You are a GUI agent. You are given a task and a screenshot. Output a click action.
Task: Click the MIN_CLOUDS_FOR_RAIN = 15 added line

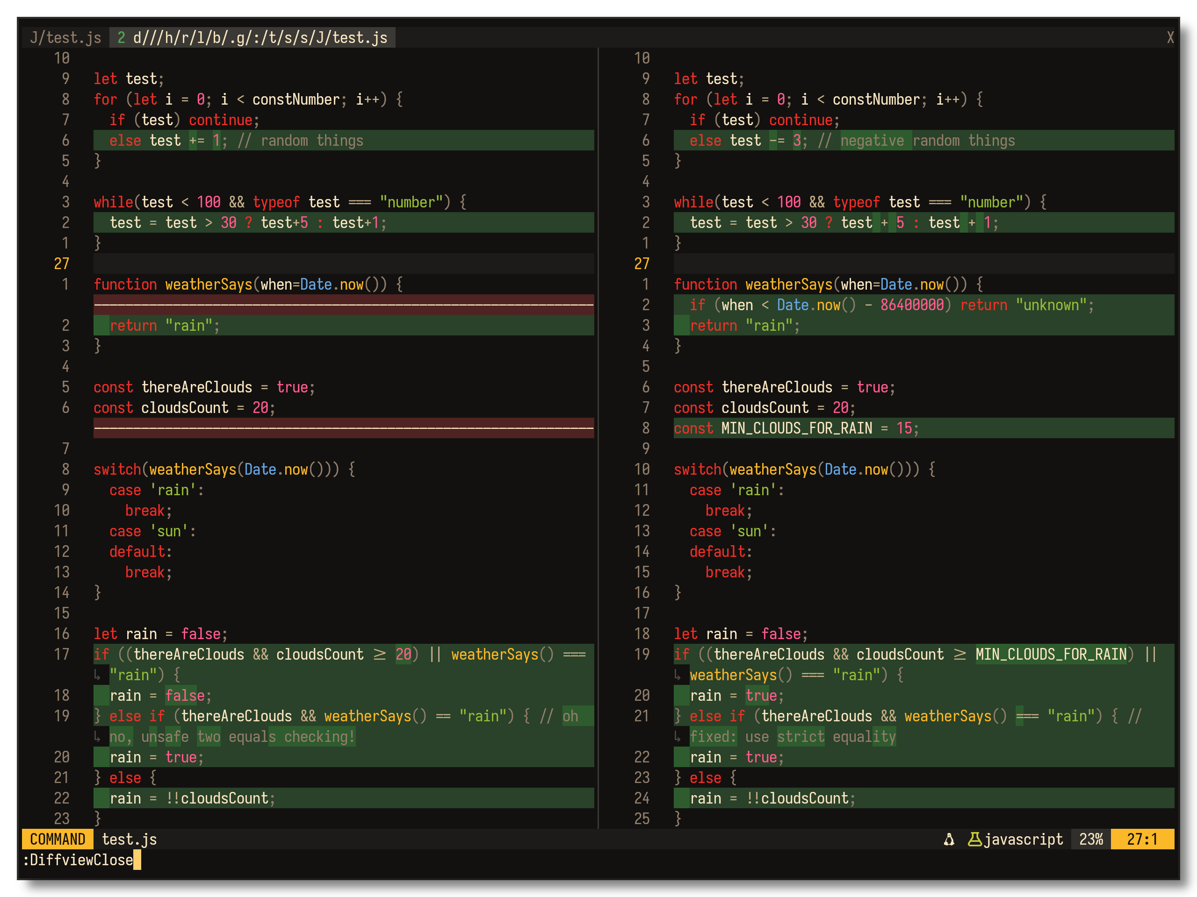[x=796, y=428]
